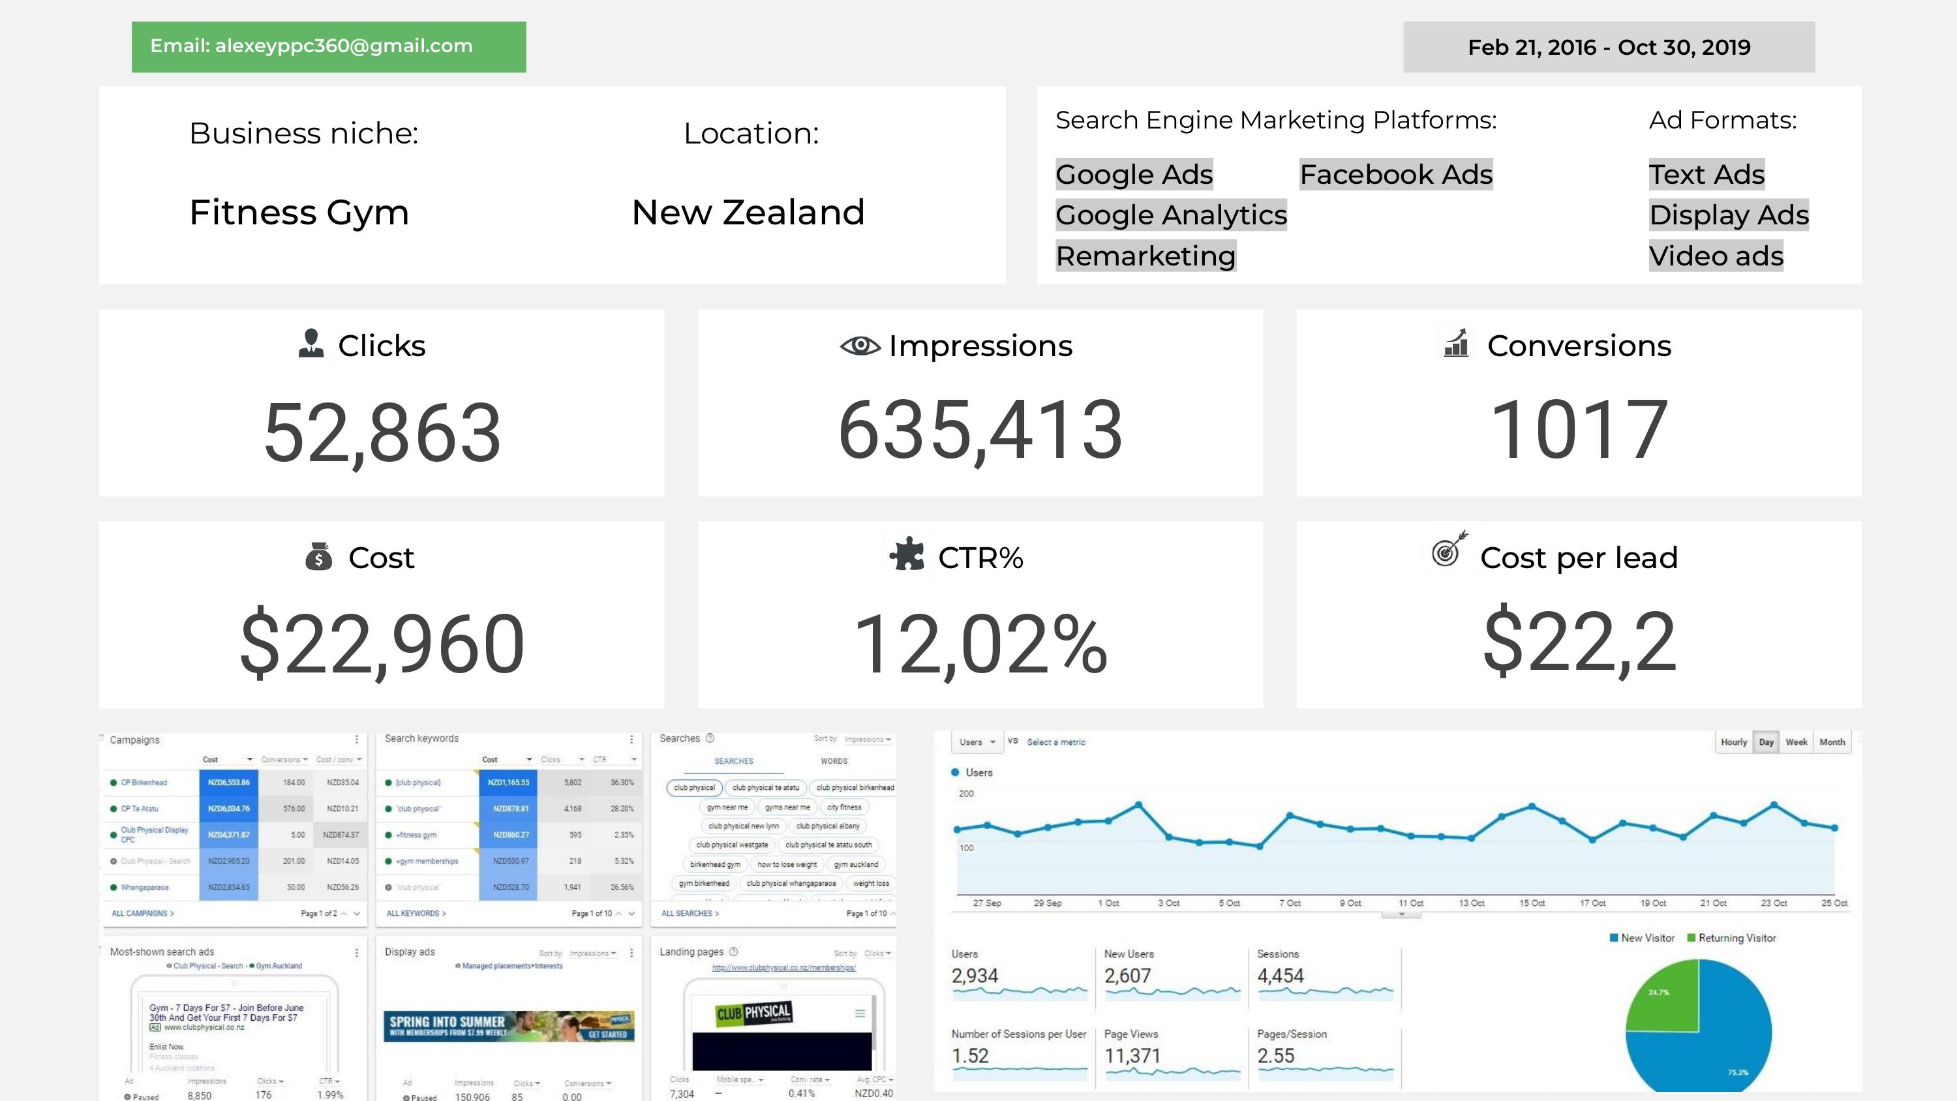Image resolution: width=1957 pixels, height=1101 pixels.
Task: Click next page arrow in Search keywords card
Action: pos(632,913)
